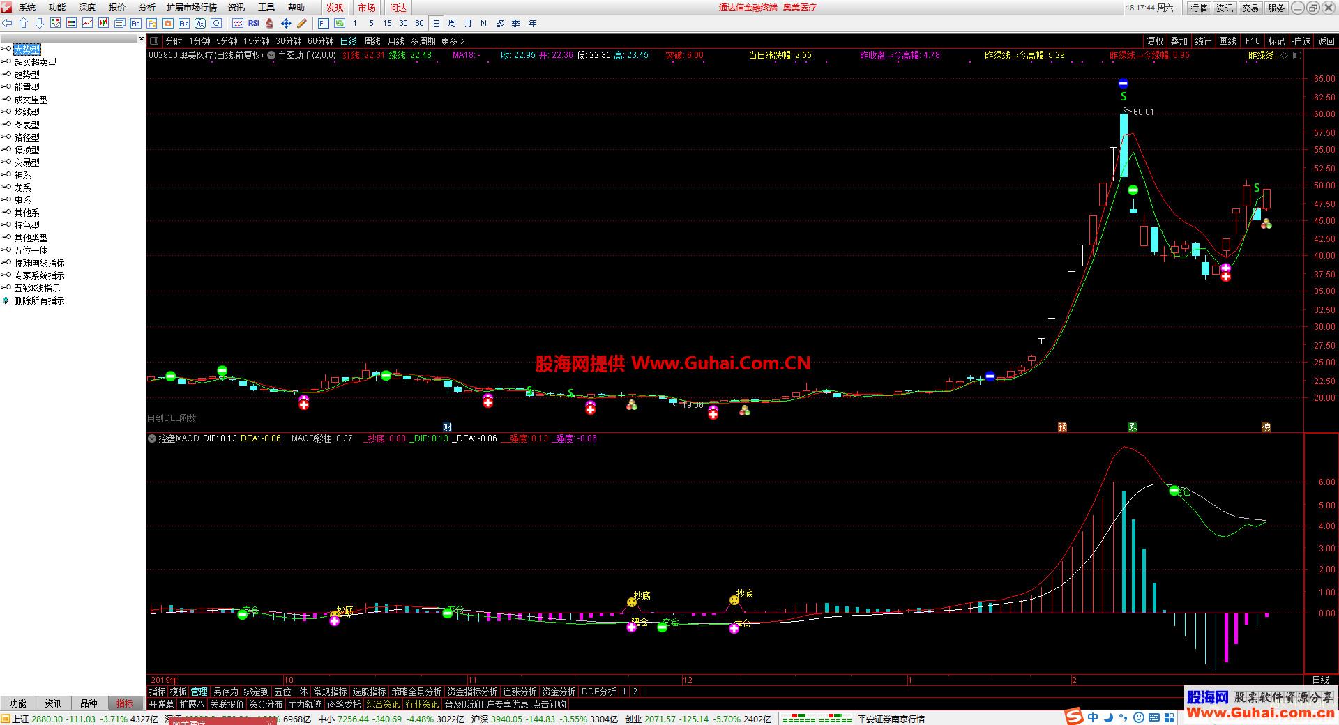Click the 叠加 button
Image resolution: width=1339 pixels, height=725 pixels.
click(1179, 41)
